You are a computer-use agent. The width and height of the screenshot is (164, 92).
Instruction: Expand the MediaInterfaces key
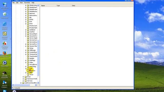[x=26, y=7]
